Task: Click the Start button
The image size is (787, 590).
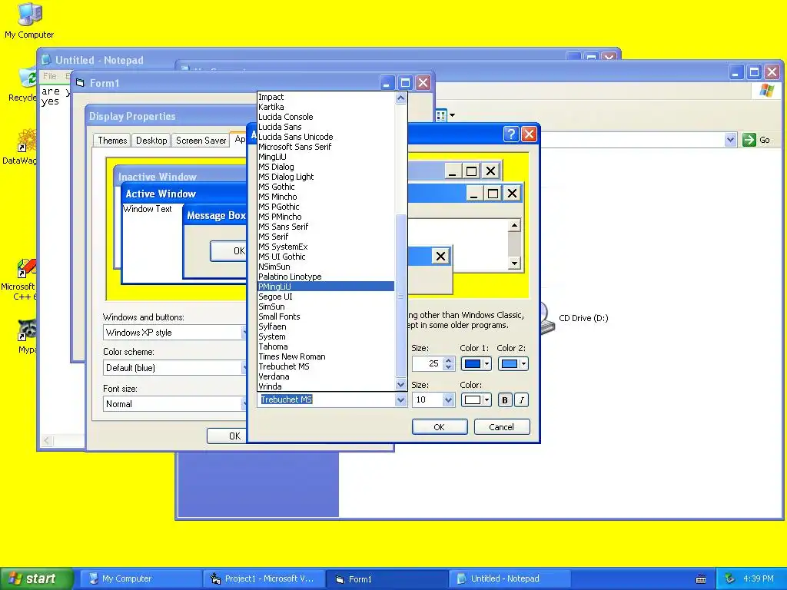Action: click(x=37, y=579)
